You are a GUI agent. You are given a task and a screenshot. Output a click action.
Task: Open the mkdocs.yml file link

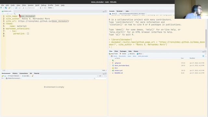pyautogui.click(x=118, y=71)
